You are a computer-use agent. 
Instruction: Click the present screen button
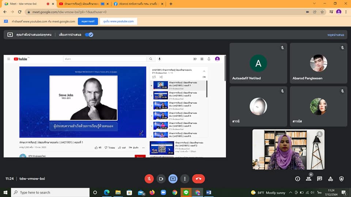(x=173, y=179)
